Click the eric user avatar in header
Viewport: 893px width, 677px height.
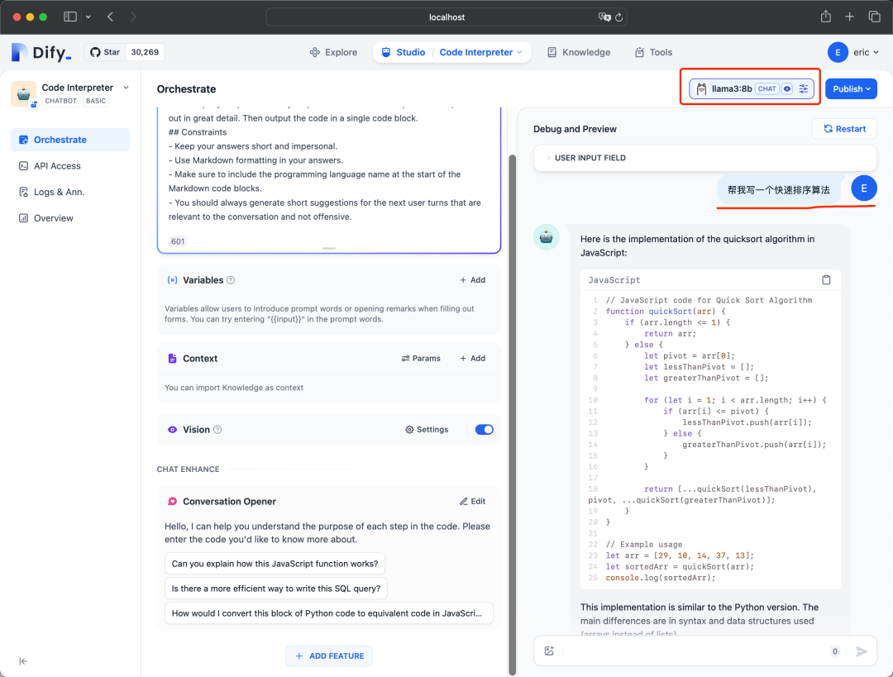point(838,52)
